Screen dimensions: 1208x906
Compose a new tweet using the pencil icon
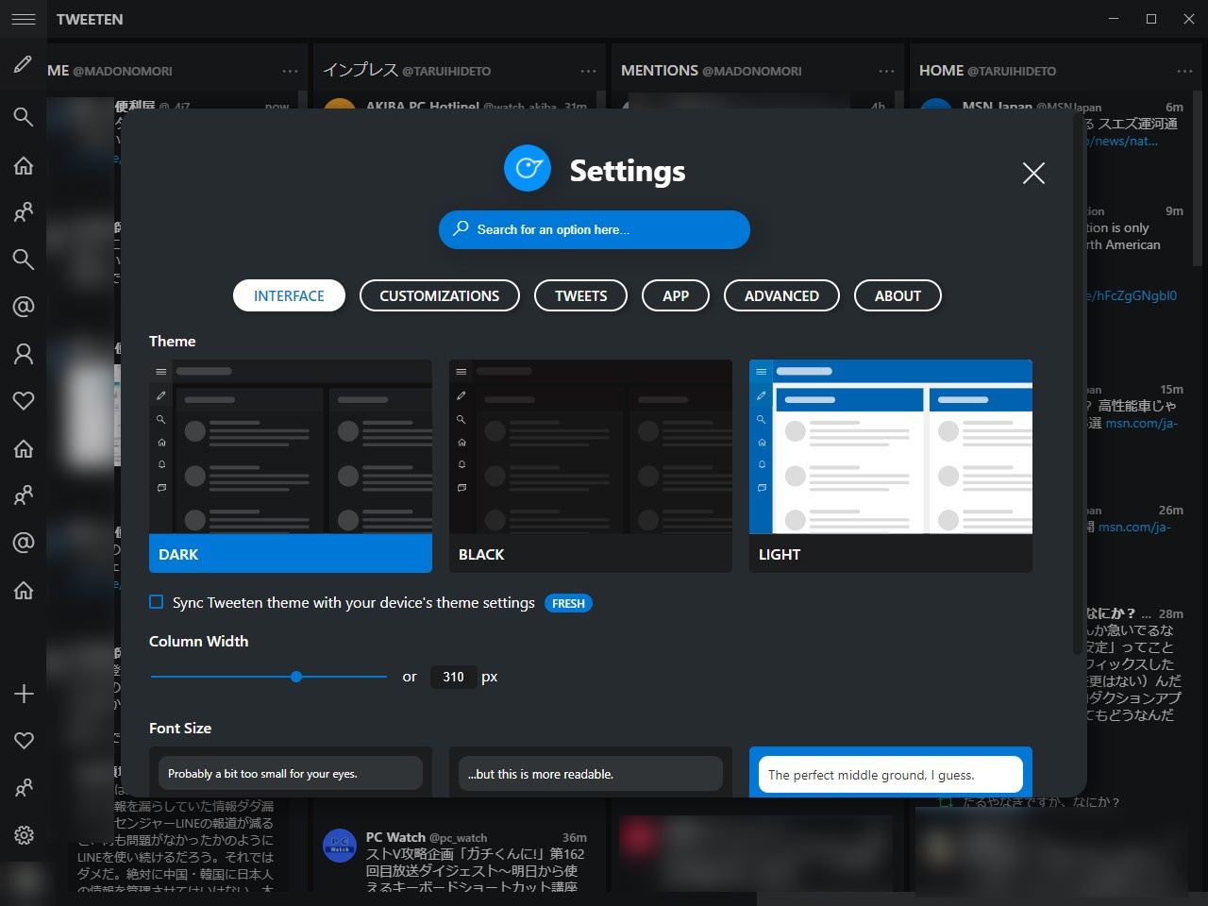click(x=24, y=64)
